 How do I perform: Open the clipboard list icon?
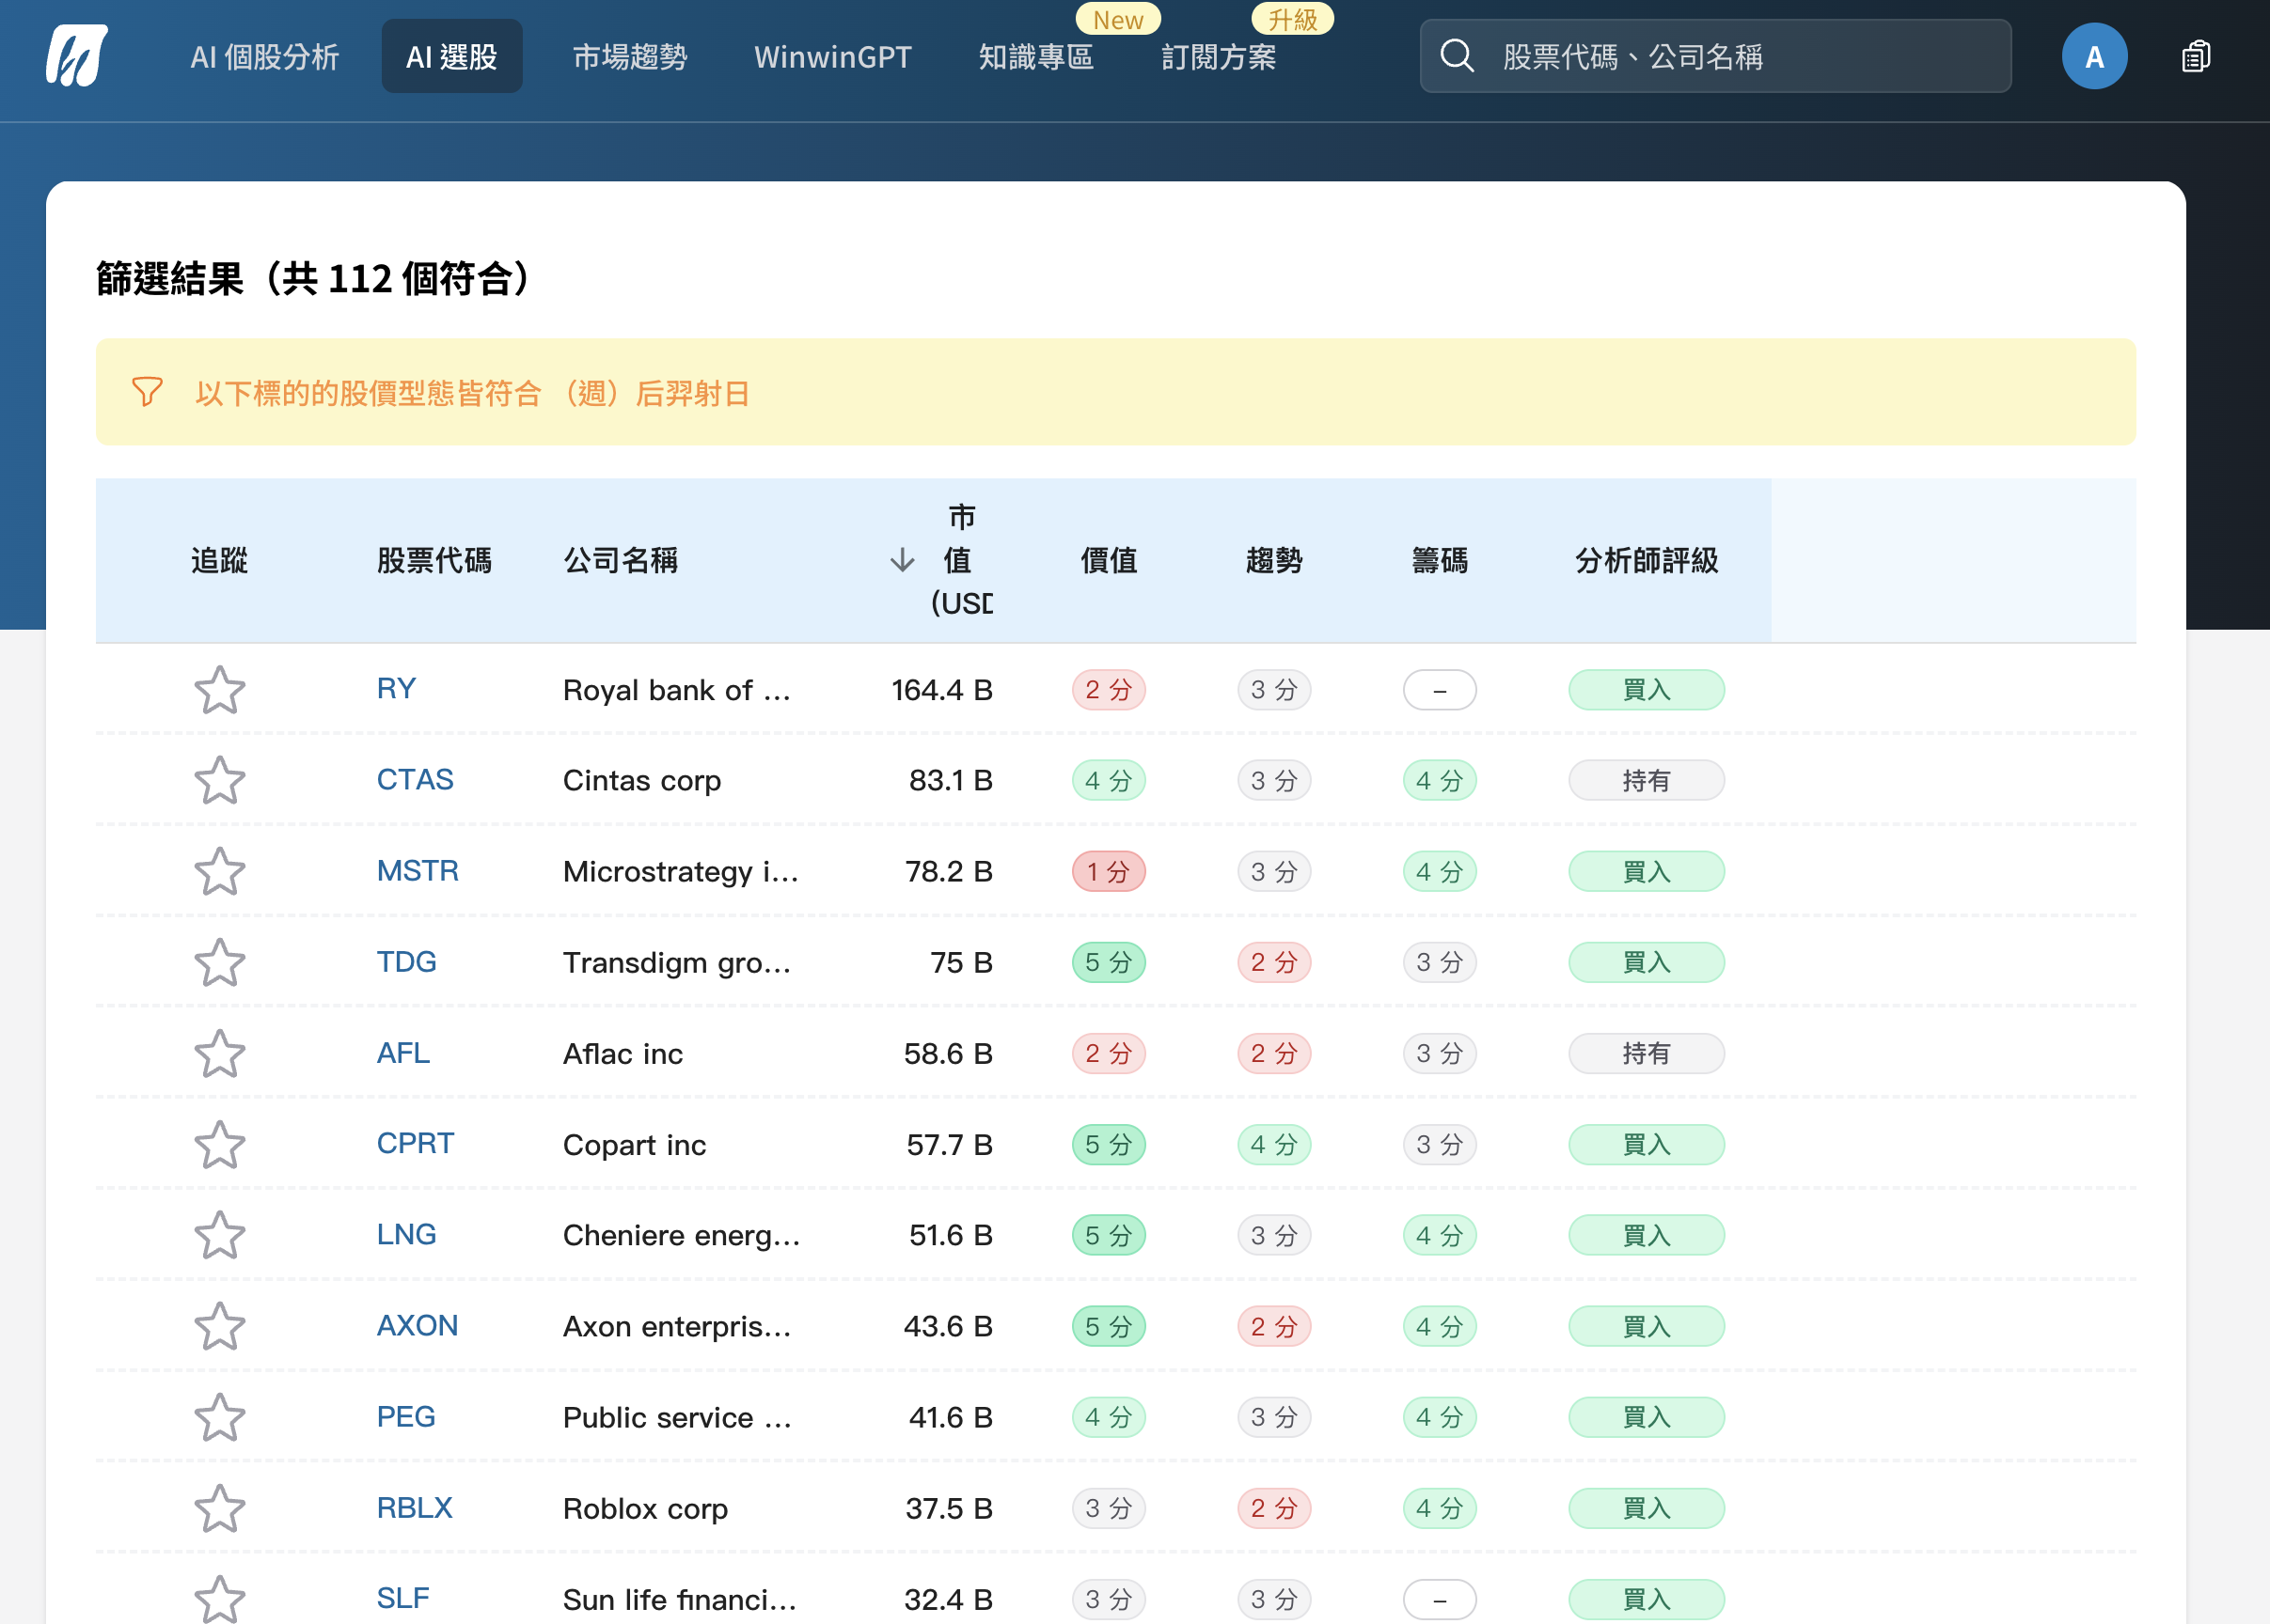point(2195,56)
